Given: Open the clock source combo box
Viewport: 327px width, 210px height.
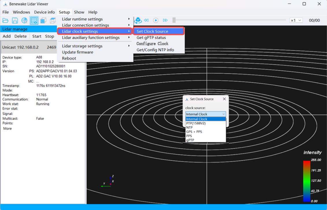Looking at the screenshot, I should (x=206, y=114).
